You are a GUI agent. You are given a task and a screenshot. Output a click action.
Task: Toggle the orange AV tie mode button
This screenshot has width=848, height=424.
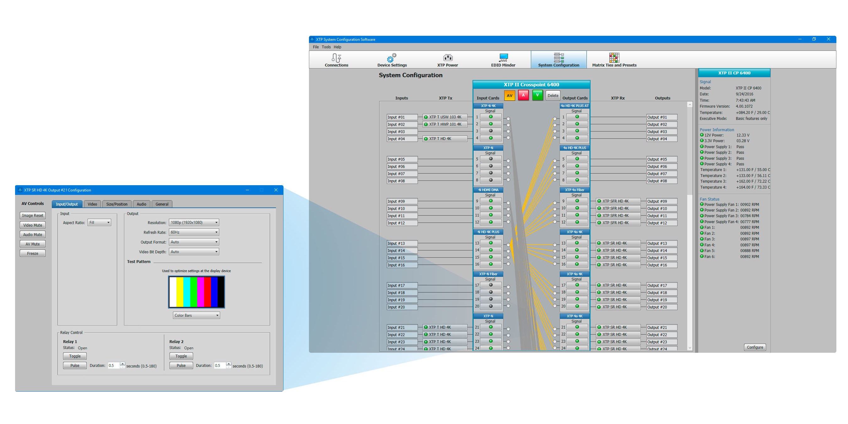(x=509, y=95)
